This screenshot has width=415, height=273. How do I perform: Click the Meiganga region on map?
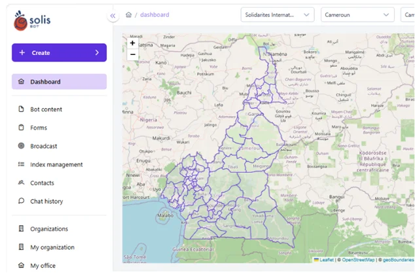(x=261, y=166)
